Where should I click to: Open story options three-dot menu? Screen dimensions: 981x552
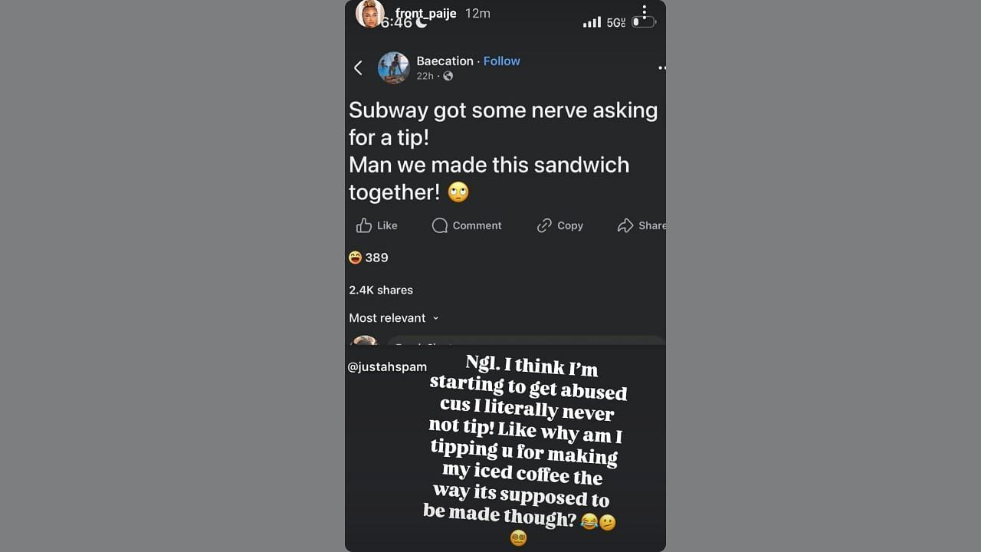pos(645,11)
